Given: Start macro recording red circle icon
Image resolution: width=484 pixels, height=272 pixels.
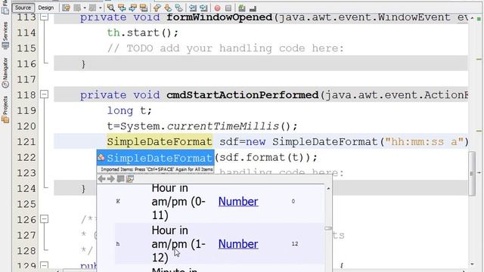Looking at the screenshot, I should click(217, 8).
